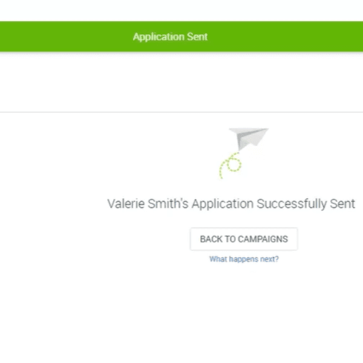
Task: Click the empty white area below the link
Action: click(181, 315)
